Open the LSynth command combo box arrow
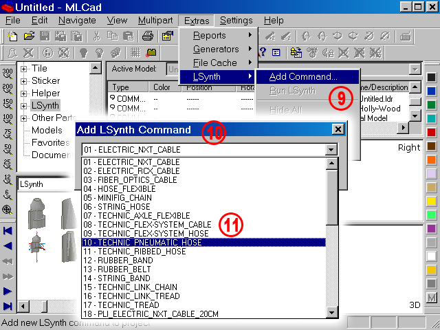This screenshot has width=440, height=330. coord(331,150)
